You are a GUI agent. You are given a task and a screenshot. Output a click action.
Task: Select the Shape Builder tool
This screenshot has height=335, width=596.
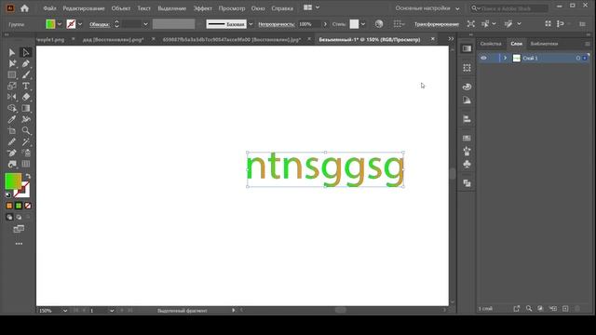12,108
